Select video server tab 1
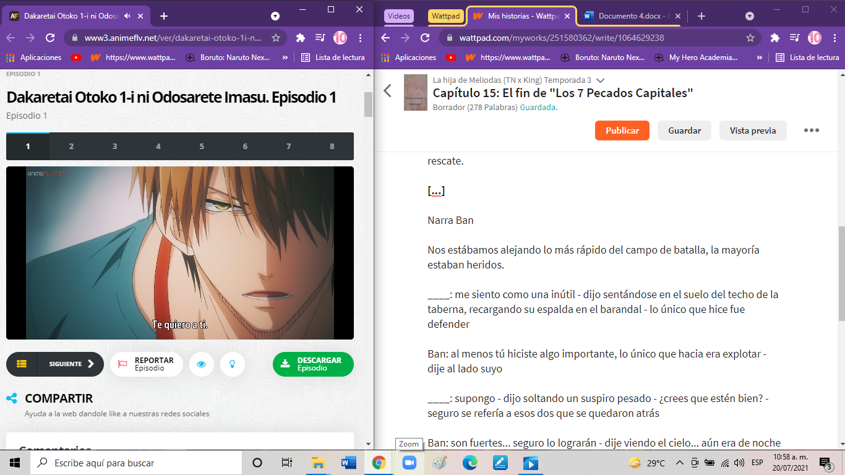This screenshot has width=845, height=475. [x=28, y=147]
